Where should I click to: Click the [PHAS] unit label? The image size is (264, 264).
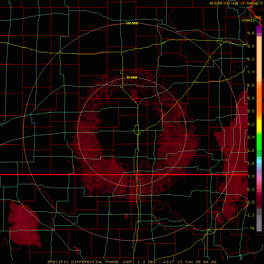click(x=248, y=20)
